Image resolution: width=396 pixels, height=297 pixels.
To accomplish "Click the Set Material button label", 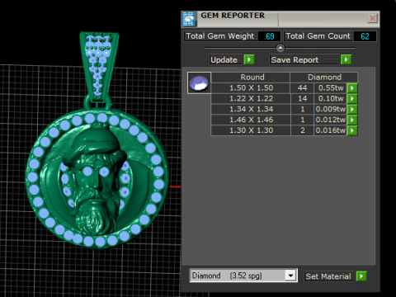I will pyautogui.click(x=329, y=276).
